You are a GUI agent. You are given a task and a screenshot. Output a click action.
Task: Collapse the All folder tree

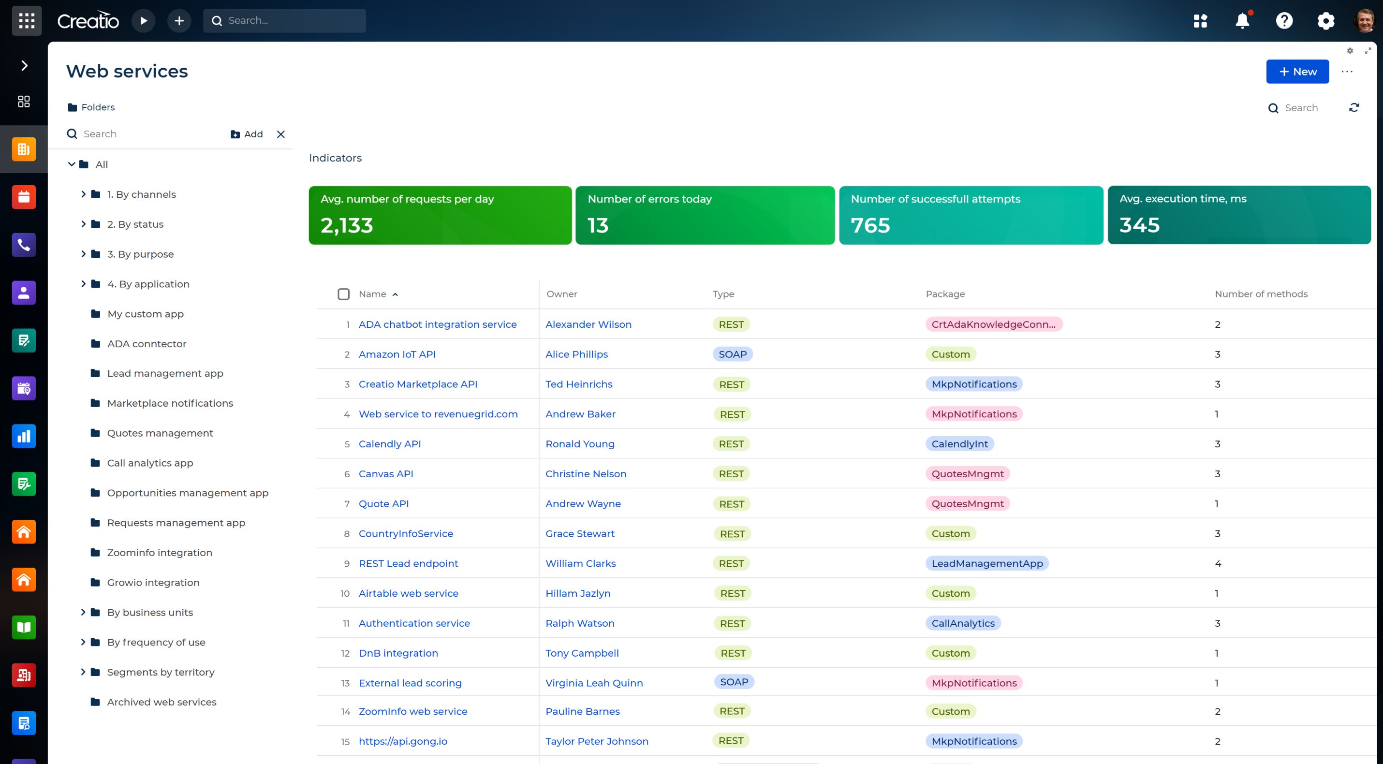tap(72, 164)
